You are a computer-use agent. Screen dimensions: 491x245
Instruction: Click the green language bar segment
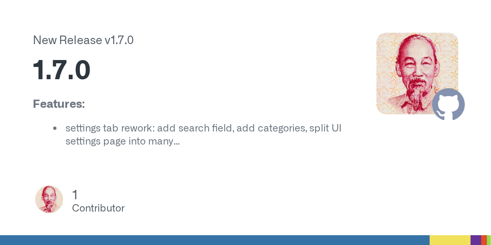pos(489,240)
